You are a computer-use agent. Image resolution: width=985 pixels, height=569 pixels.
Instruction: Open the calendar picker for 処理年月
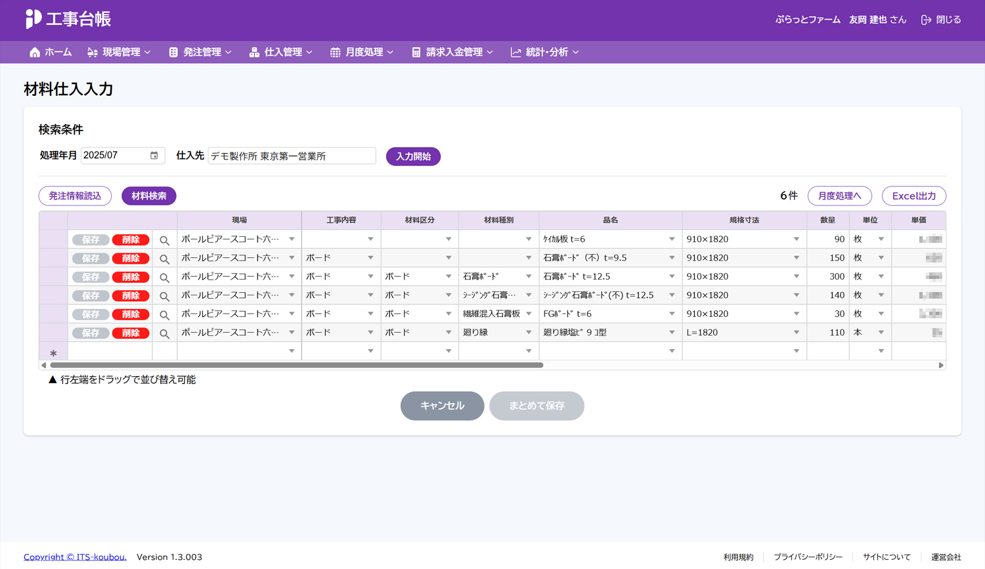(154, 156)
